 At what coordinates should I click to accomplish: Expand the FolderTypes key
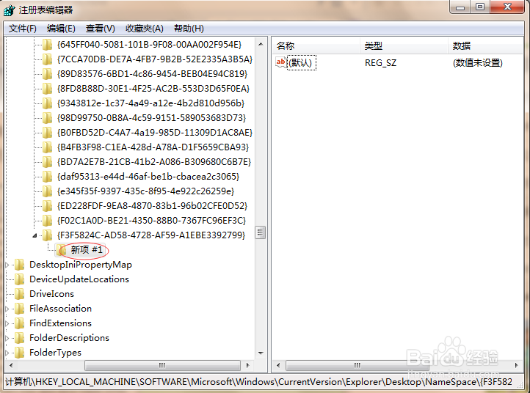[x=7, y=353]
